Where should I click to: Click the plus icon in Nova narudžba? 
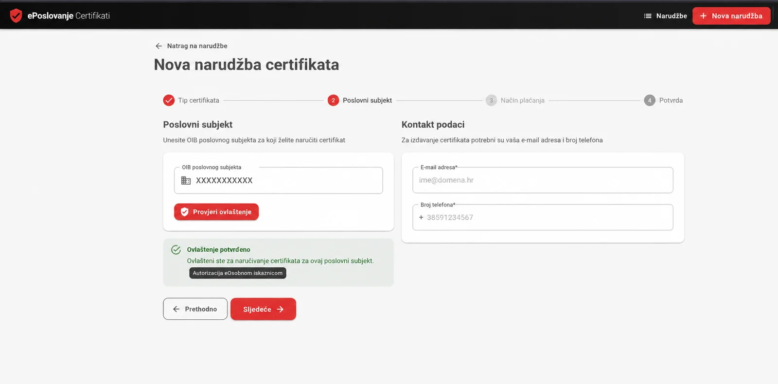tap(703, 16)
